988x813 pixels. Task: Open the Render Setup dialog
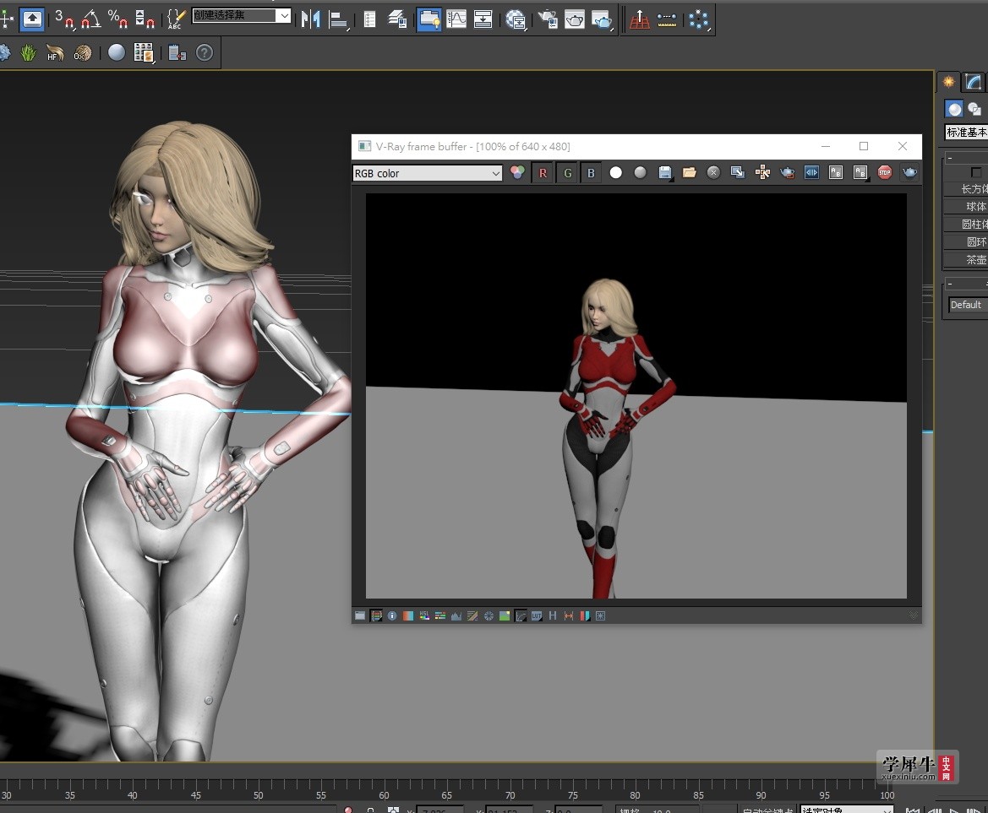[x=547, y=19]
